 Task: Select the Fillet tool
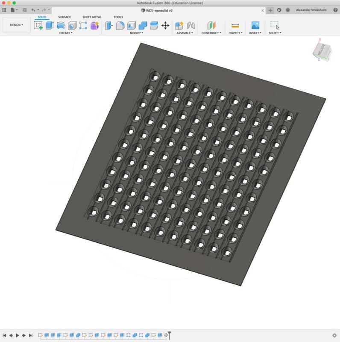click(120, 26)
